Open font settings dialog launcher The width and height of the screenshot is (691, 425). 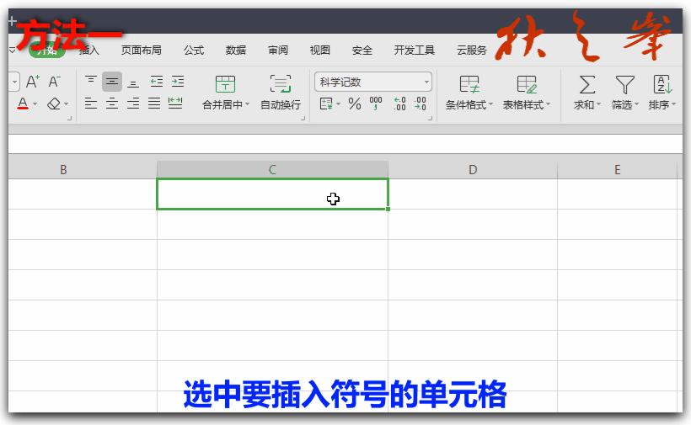69,118
